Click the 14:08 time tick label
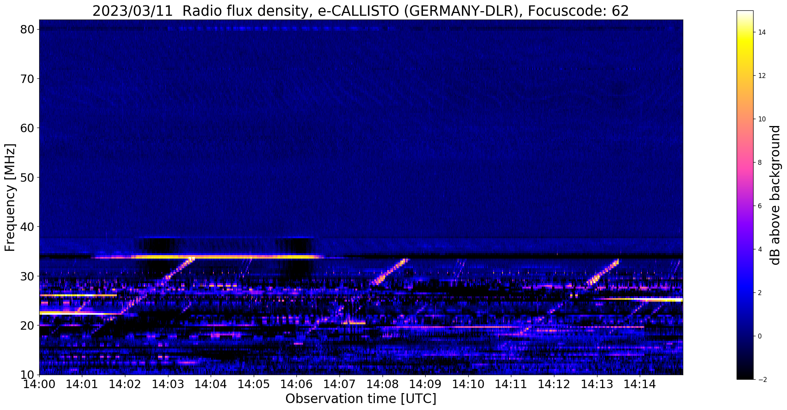 [382, 384]
